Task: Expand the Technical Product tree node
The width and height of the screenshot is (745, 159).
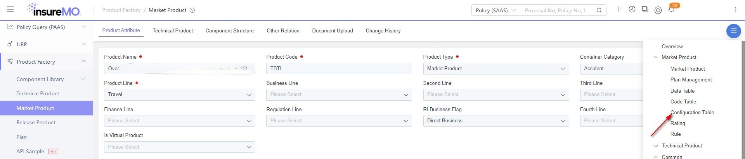Action: tap(656, 146)
